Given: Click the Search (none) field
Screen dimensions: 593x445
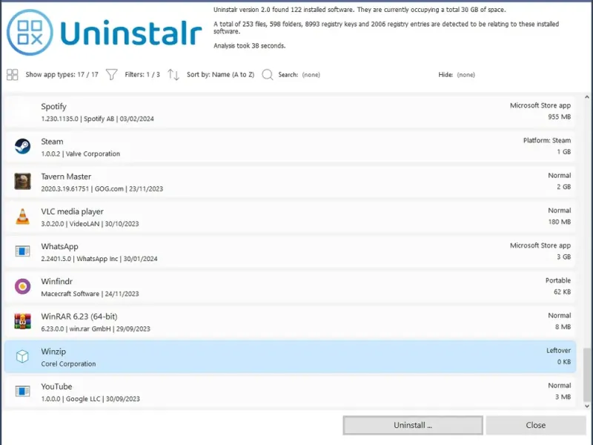Looking at the screenshot, I should pos(299,75).
